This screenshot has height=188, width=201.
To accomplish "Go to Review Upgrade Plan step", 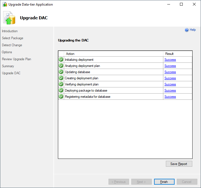I will point(17,59).
